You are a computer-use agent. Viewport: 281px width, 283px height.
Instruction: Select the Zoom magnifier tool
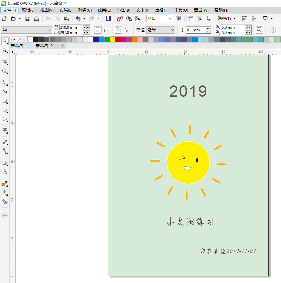[5, 71]
